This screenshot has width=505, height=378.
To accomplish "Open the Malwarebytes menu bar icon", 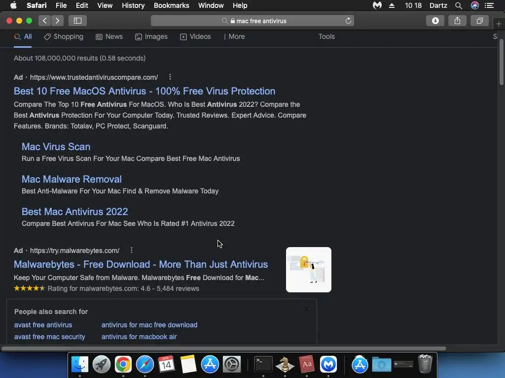I will coord(377,5).
